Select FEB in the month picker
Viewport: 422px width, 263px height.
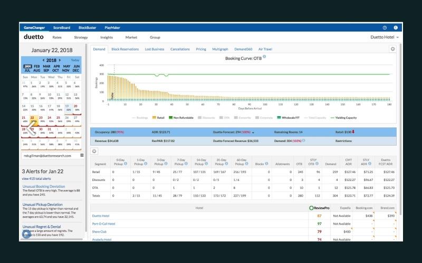(x=37, y=66)
